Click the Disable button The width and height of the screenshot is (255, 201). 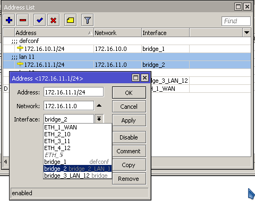[129, 137]
